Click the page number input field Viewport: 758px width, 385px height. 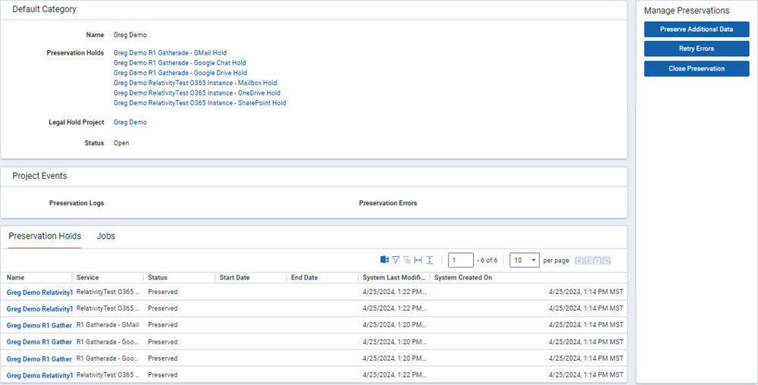pos(461,260)
